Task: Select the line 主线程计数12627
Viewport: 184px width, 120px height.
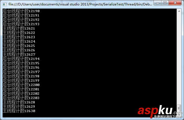Action: pyautogui.click(x=19, y=55)
